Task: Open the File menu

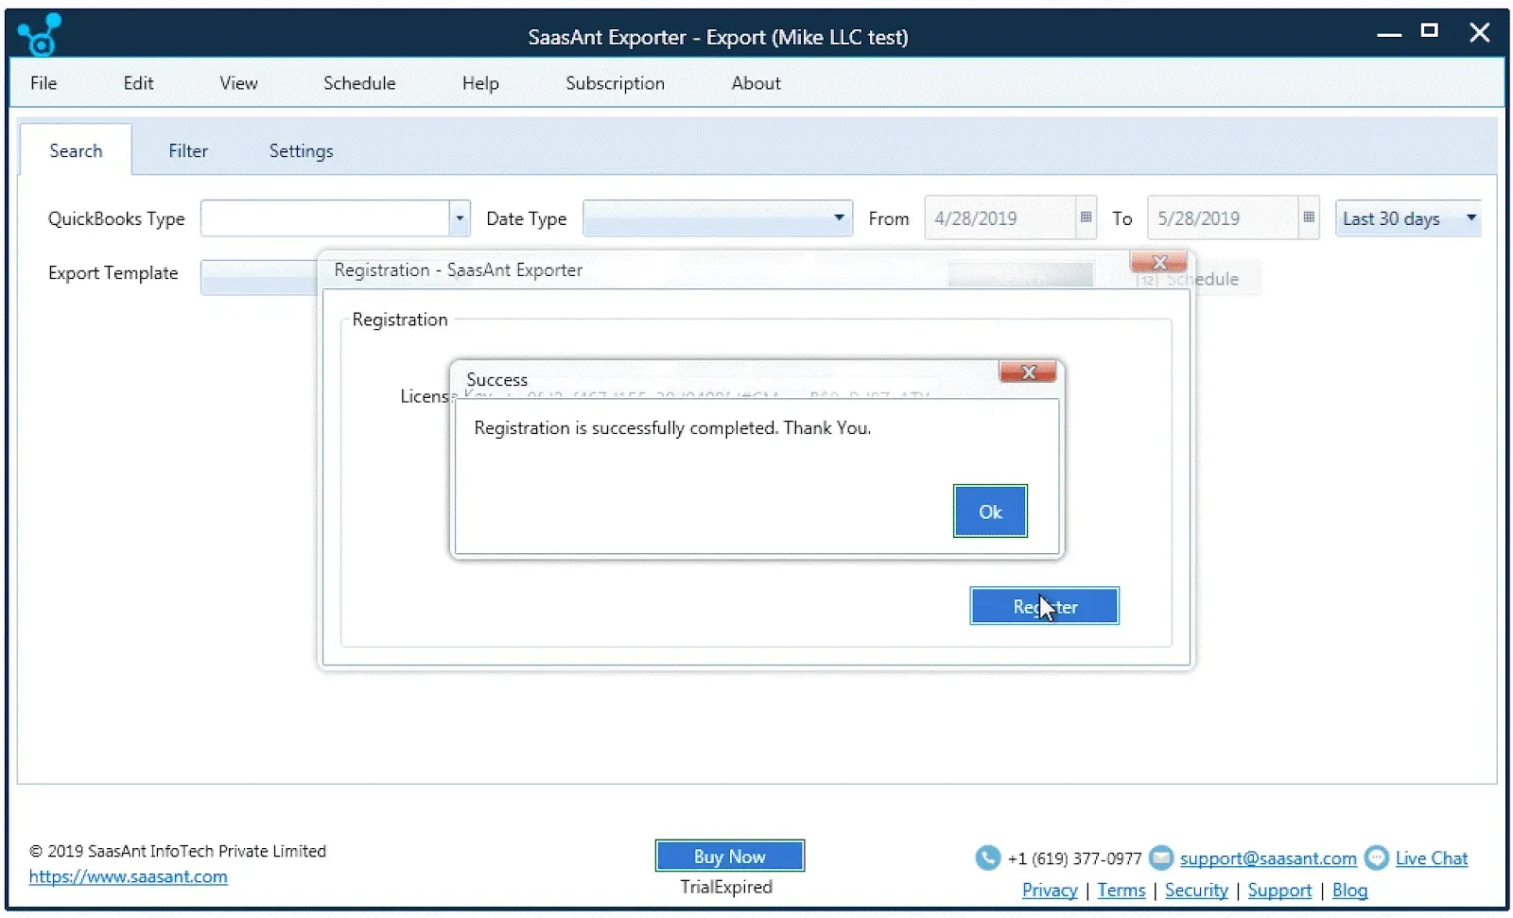Action: (43, 83)
